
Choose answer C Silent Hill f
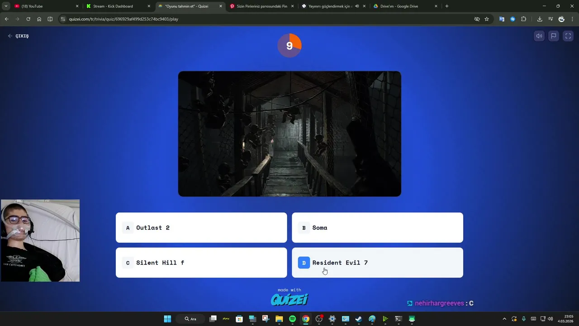[x=201, y=263]
